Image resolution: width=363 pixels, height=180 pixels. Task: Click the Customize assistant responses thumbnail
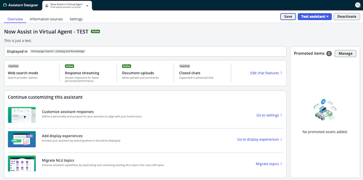[22, 115]
